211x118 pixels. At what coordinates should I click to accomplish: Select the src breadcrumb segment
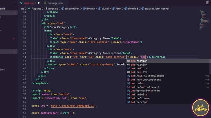[x=22, y=9]
